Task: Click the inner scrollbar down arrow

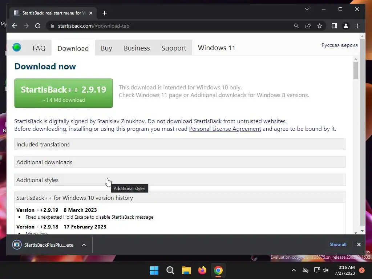Action: coord(356,233)
